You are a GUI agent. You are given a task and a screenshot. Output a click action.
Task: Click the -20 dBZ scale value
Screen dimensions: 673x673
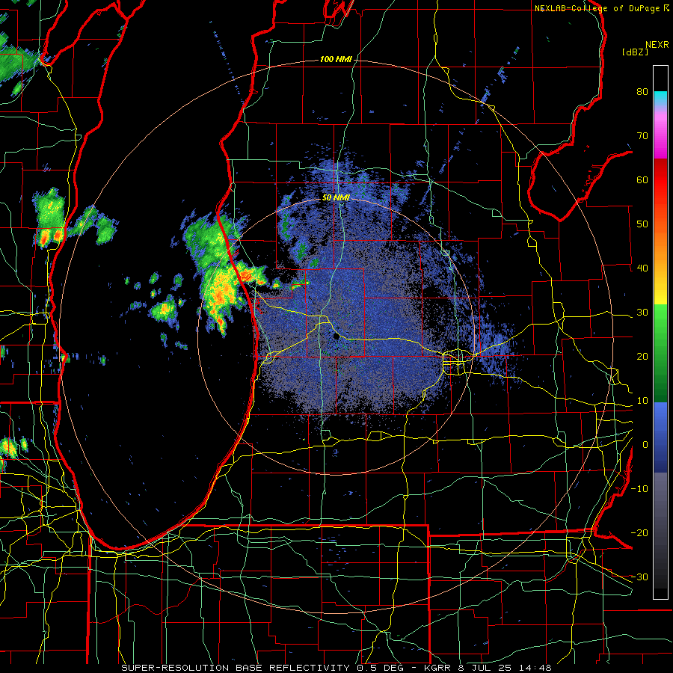pos(639,532)
